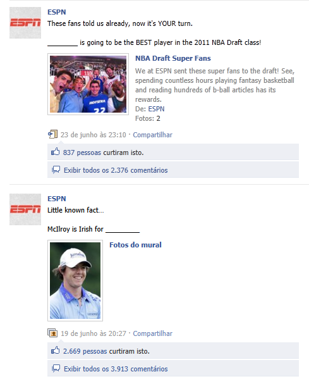Expand all 2.376 comentários

(116, 170)
